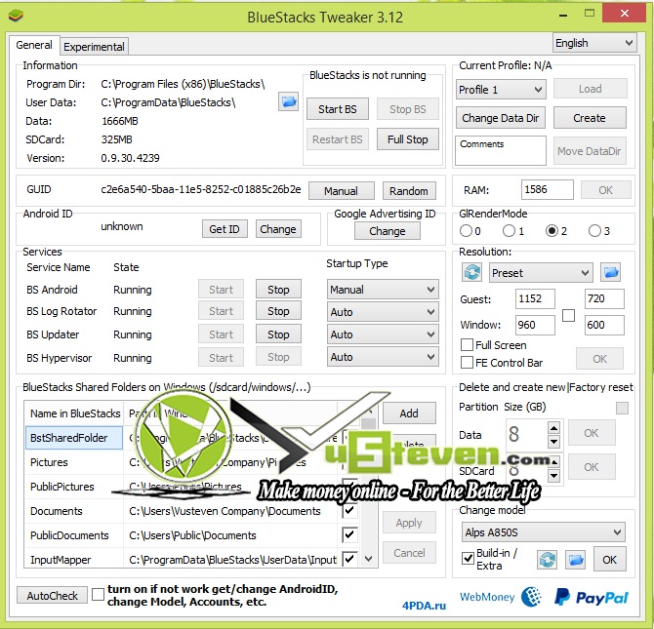Open the resolution Preset dropdown
Viewport: 654px width, 629px height.
tap(541, 273)
